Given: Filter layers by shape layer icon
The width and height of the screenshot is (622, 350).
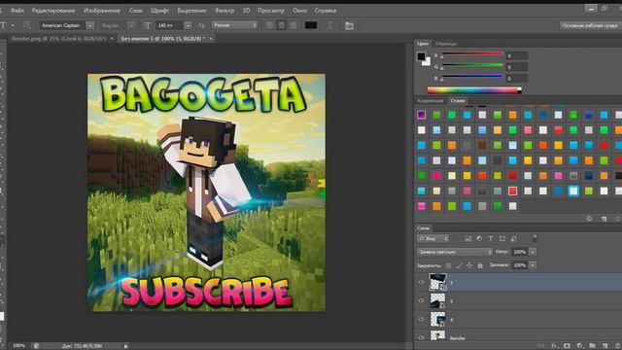Looking at the screenshot, I should point(502,238).
